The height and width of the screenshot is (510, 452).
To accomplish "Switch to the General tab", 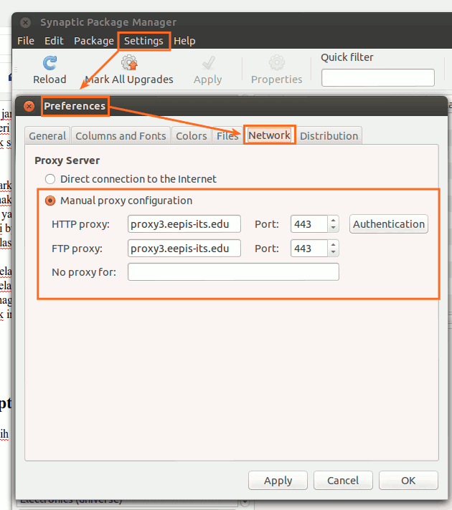I will 47,135.
